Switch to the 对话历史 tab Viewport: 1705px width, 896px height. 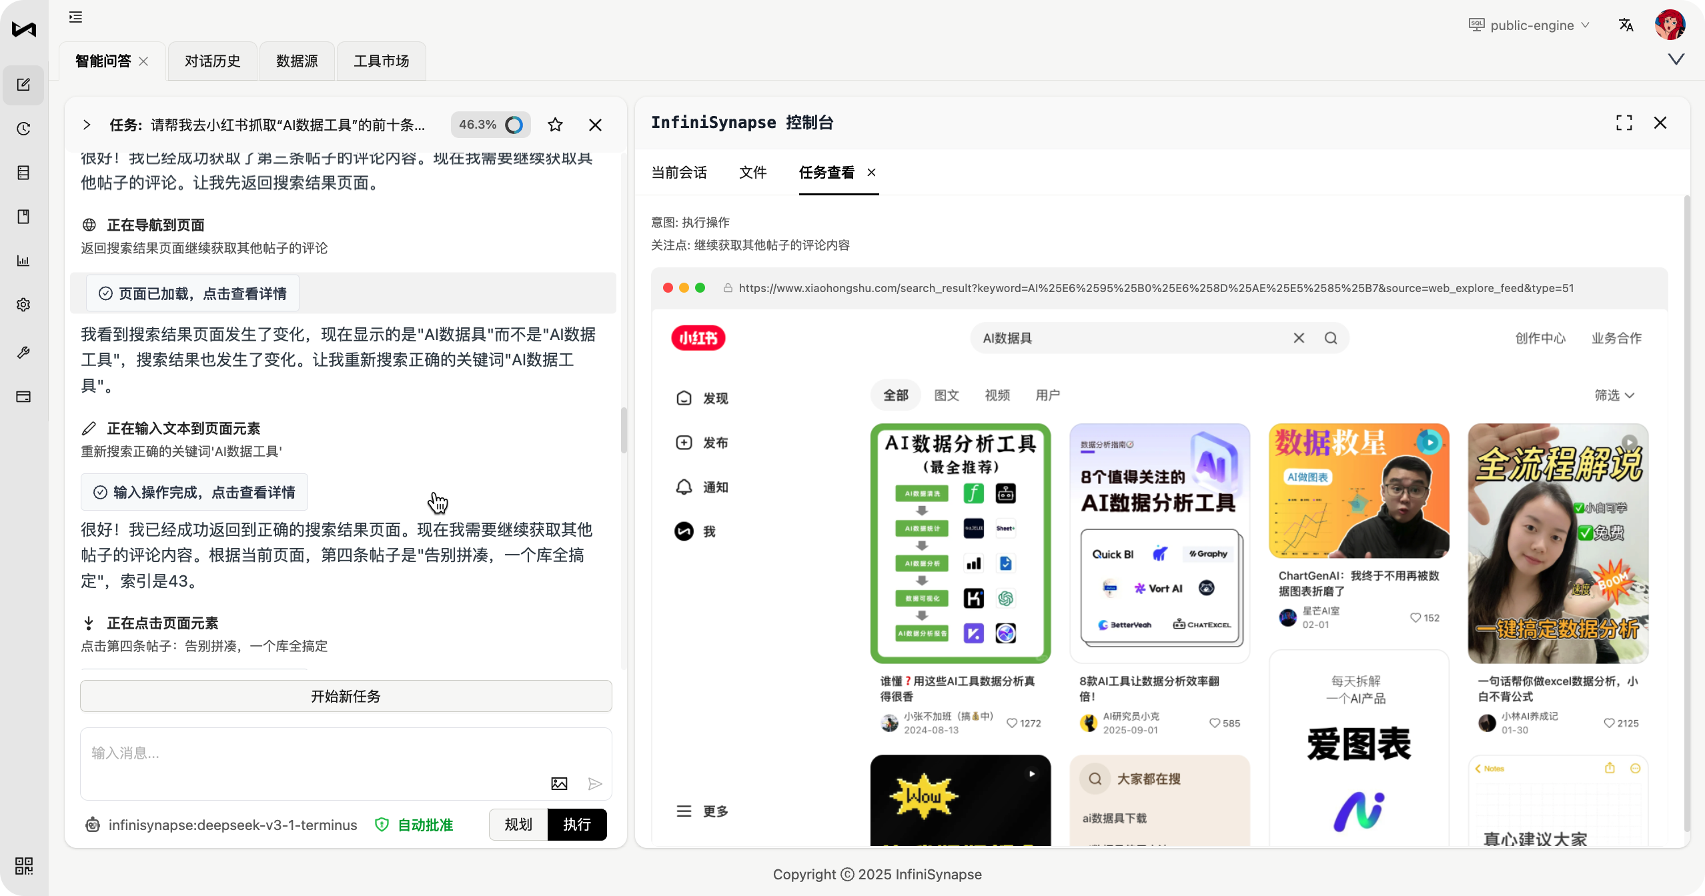[x=213, y=61]
